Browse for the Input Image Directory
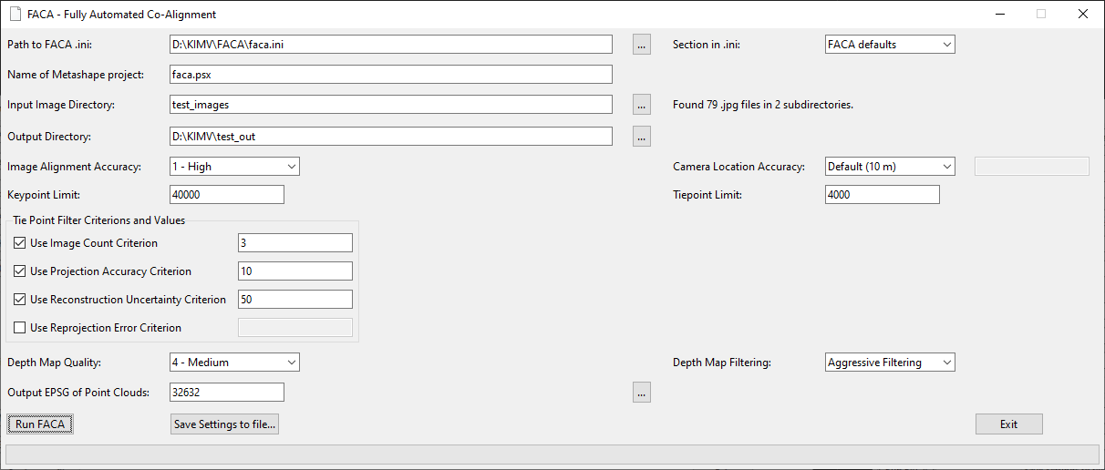The height and width of the screenshot is (470, 1105). click(642, 105)
